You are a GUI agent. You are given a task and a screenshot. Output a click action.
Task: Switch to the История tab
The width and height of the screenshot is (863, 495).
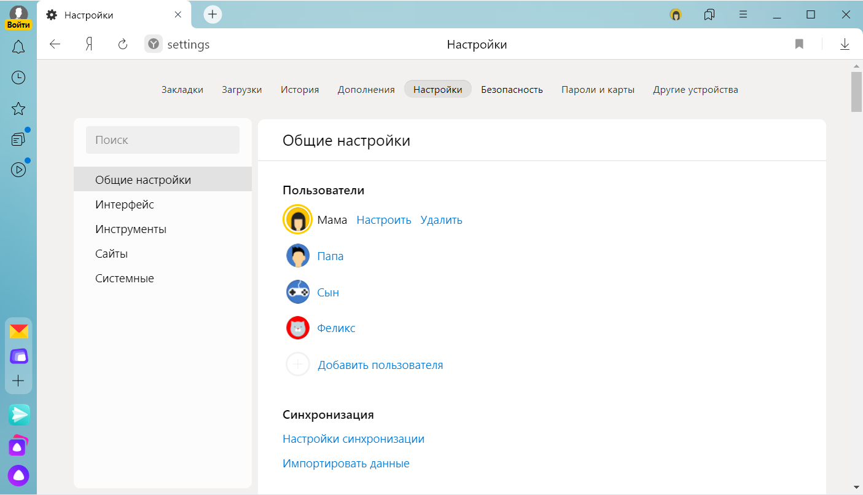pyautogui.click(x=300, y=89)
